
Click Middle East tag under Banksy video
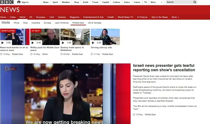77,54
